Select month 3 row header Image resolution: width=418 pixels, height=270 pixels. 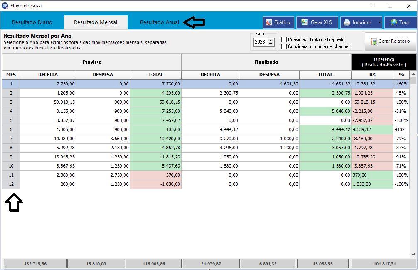click(11, 102)
